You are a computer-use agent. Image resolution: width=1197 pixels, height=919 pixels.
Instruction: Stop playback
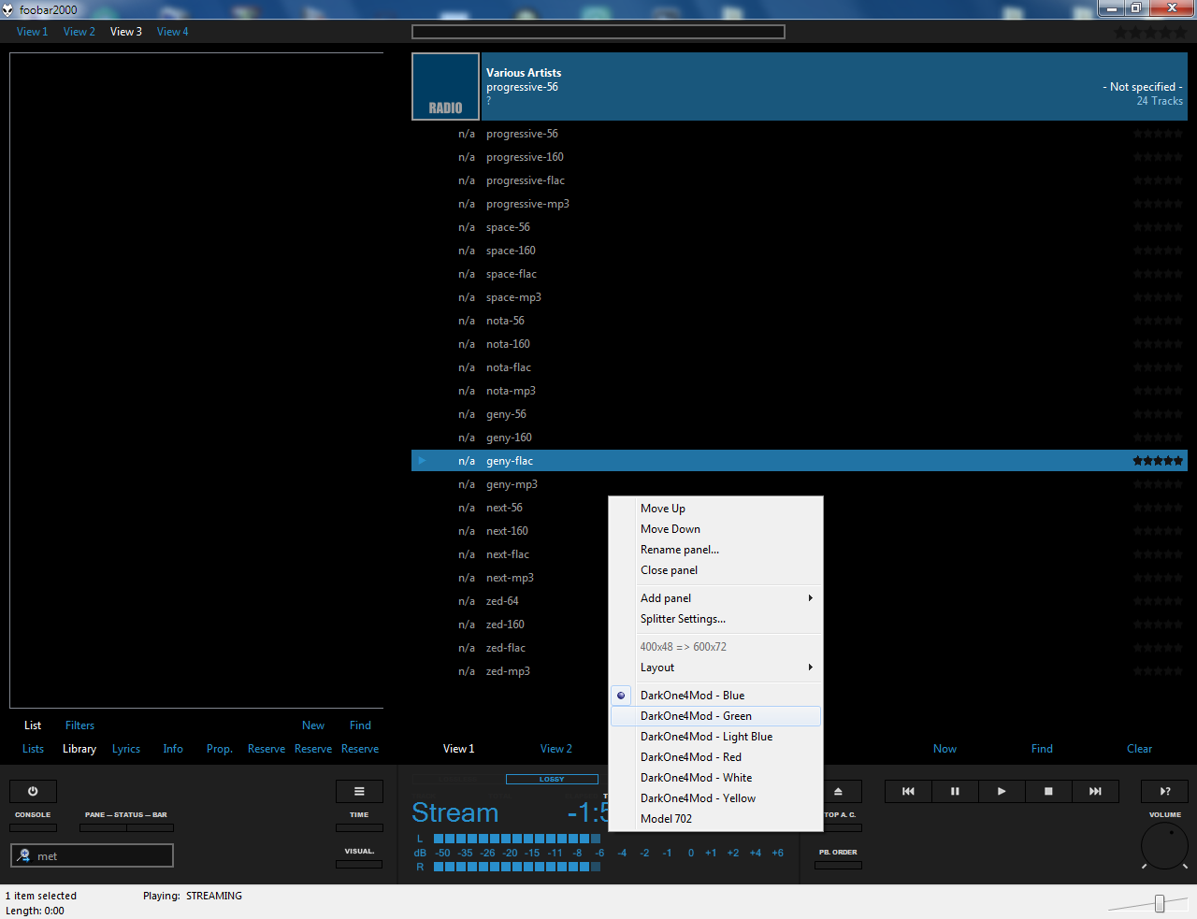(1048, 792)
